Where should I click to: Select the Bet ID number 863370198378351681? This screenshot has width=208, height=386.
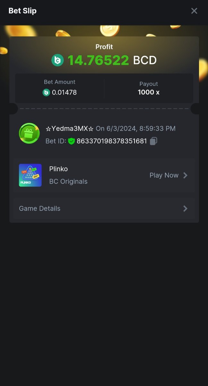112,141
